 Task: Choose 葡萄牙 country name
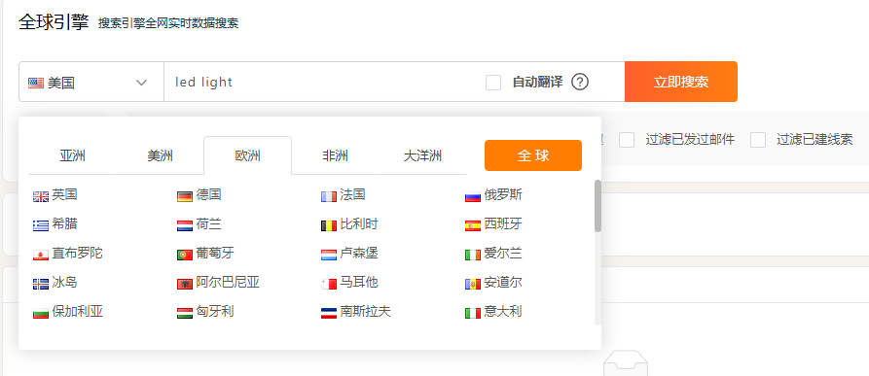tap(215, 254)
